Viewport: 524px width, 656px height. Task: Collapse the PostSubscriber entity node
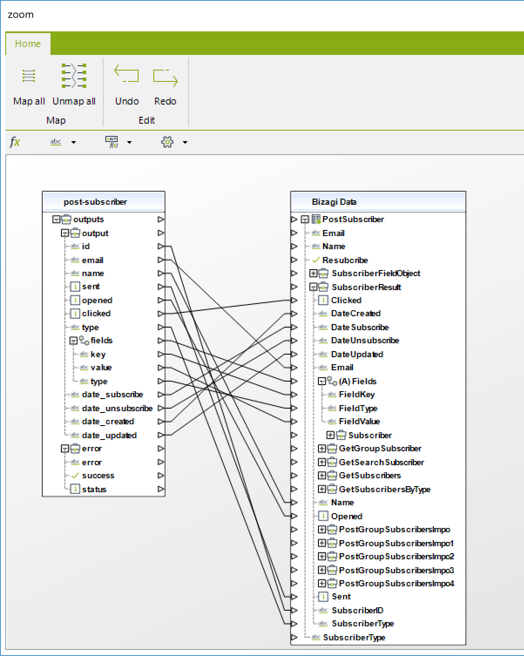(305, 219)
